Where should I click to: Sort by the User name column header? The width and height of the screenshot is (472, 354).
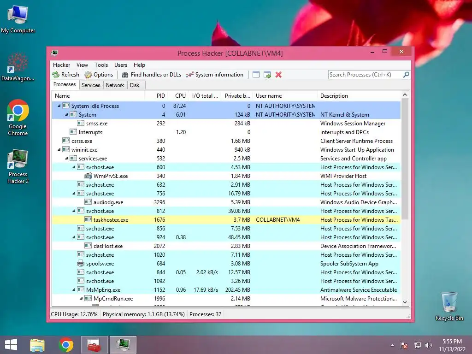click(x=285, y=96)
